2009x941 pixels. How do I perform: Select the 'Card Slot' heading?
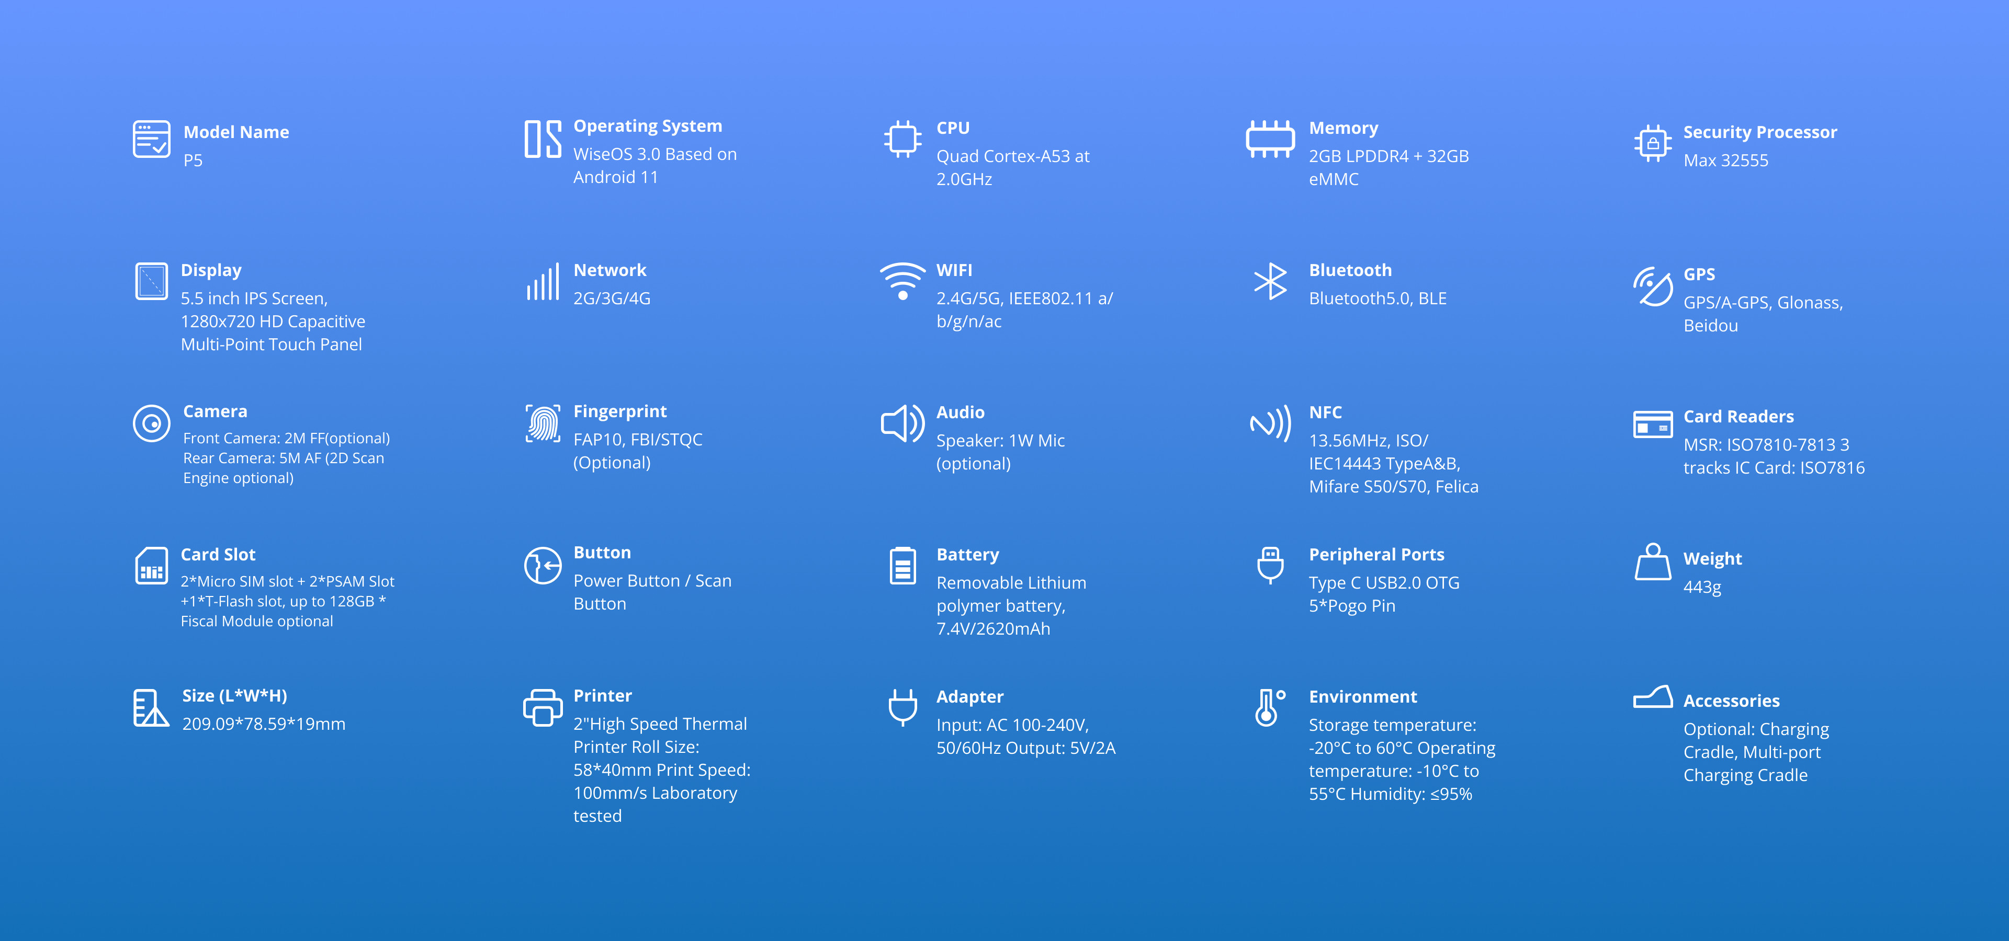218,555
